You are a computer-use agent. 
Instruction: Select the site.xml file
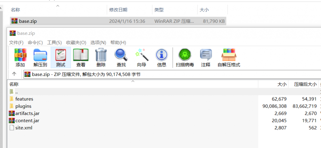coord(24,128)
